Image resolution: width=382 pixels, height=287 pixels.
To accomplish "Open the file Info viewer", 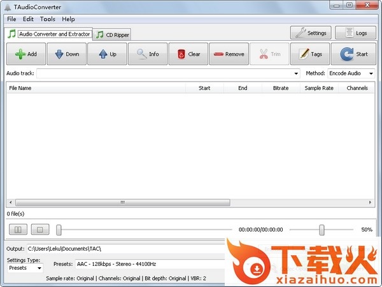I will click(148, 54).
